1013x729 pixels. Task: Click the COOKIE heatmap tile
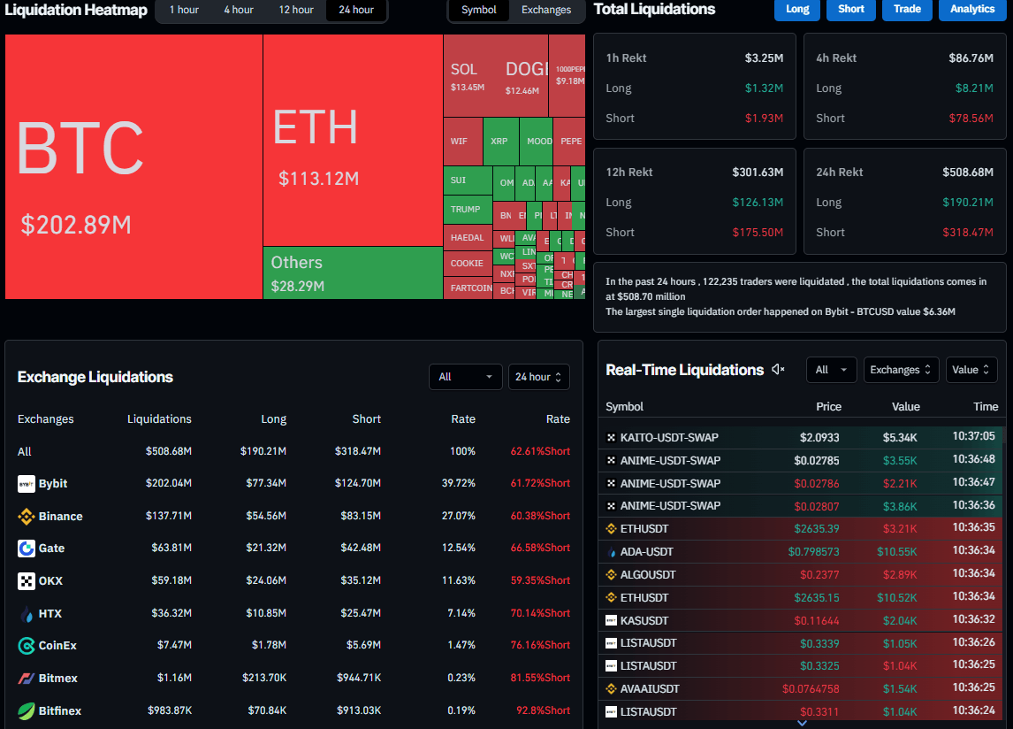pos(468,264)
